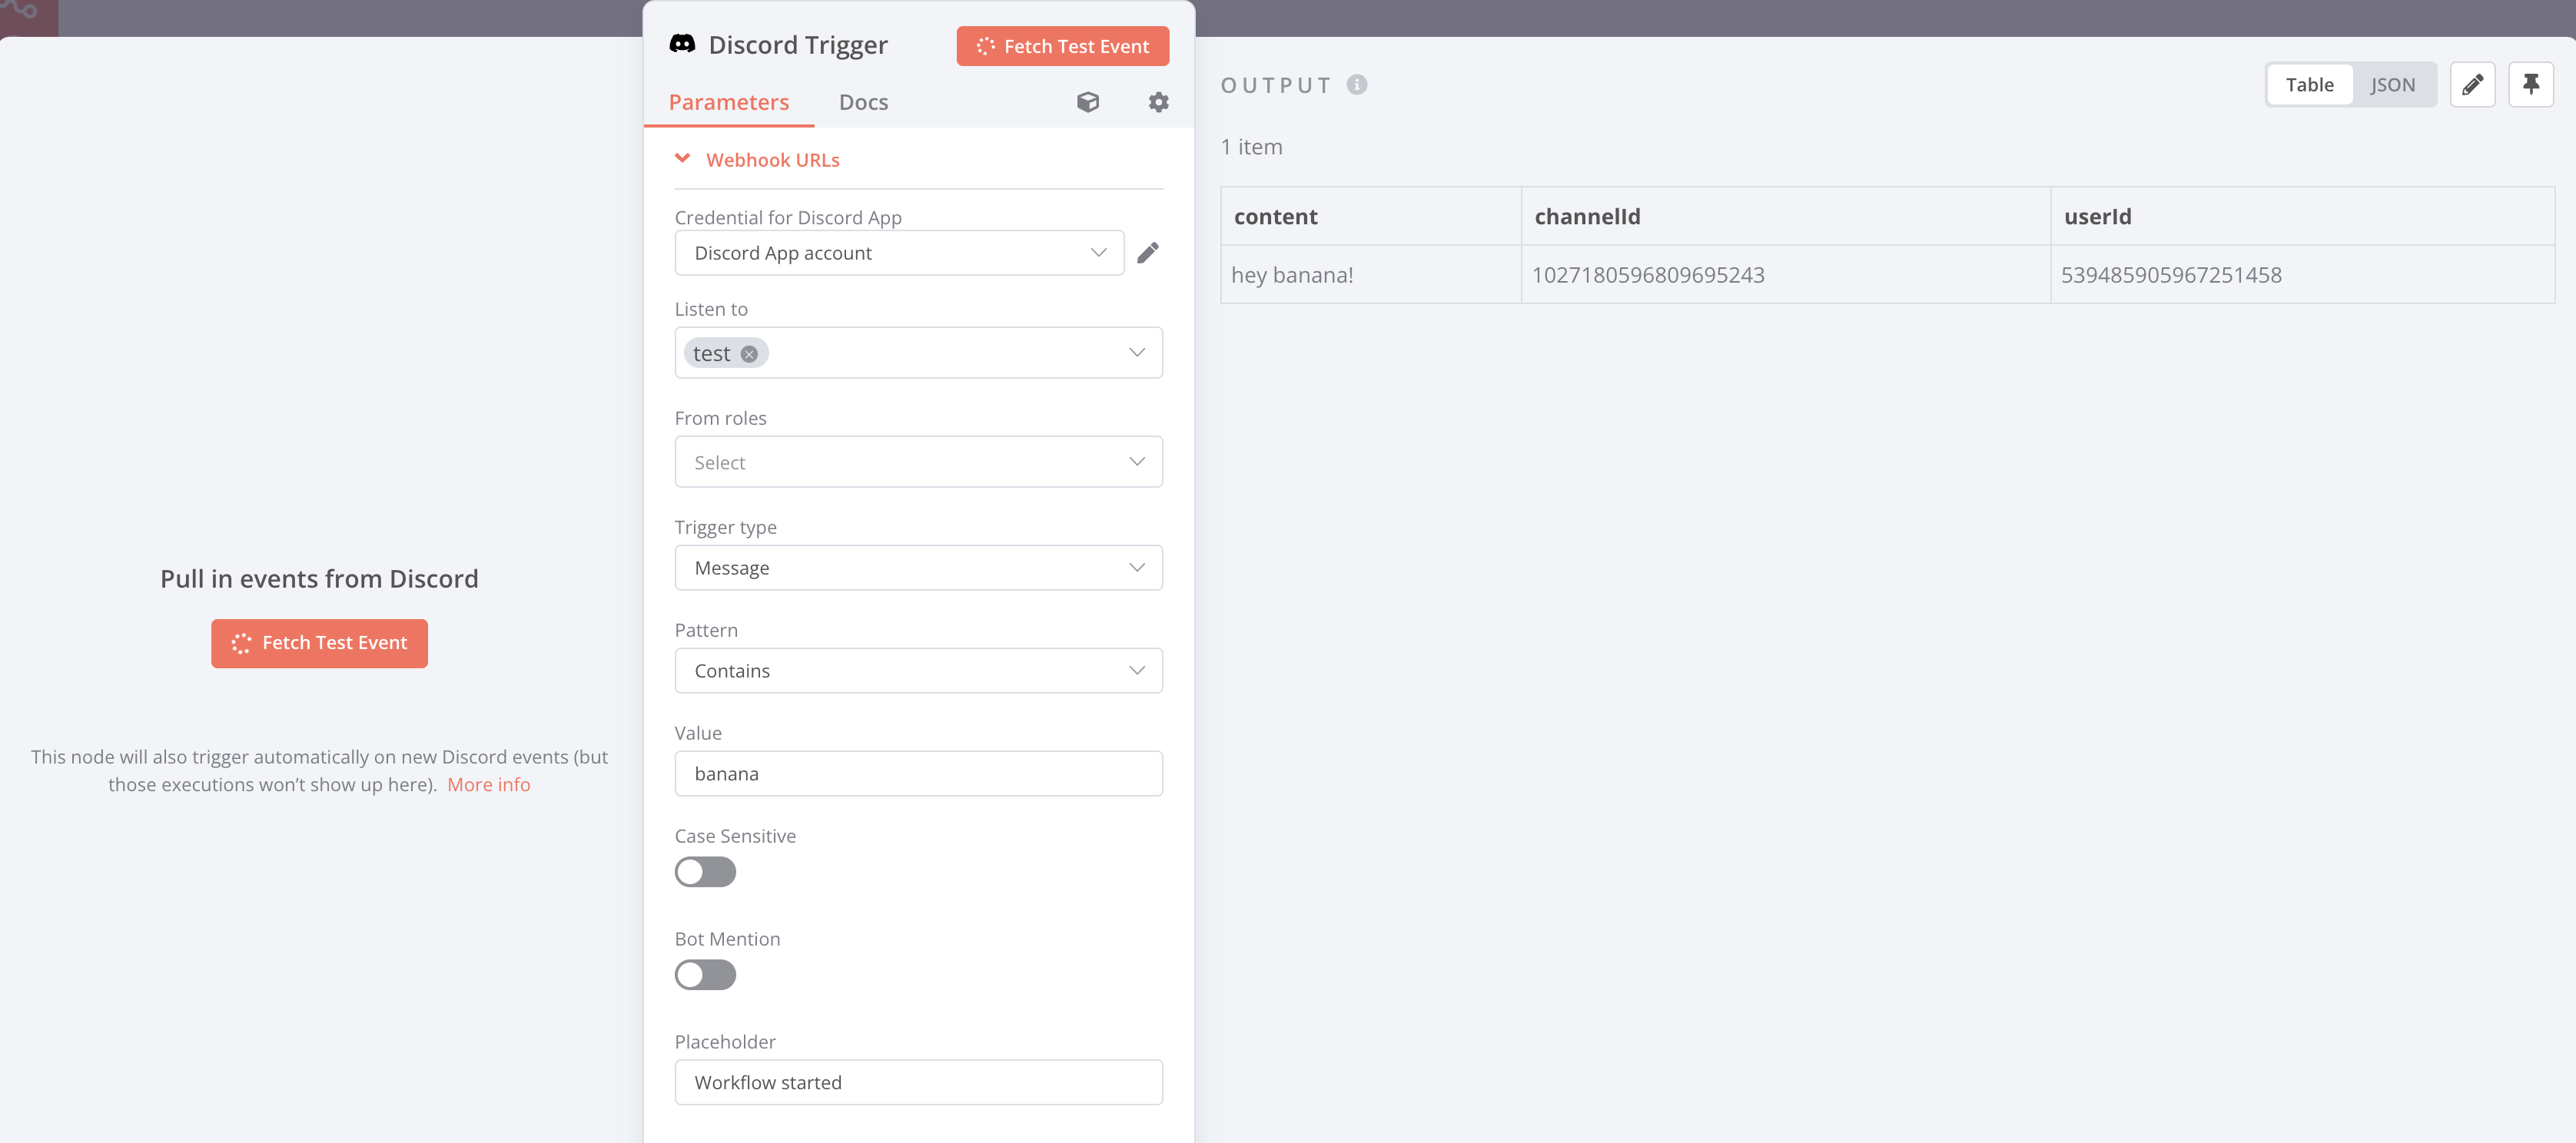Screen dimensions: 2576x1143
Task: Click the pin output data icon
Action: click(x=2530, y=85)
